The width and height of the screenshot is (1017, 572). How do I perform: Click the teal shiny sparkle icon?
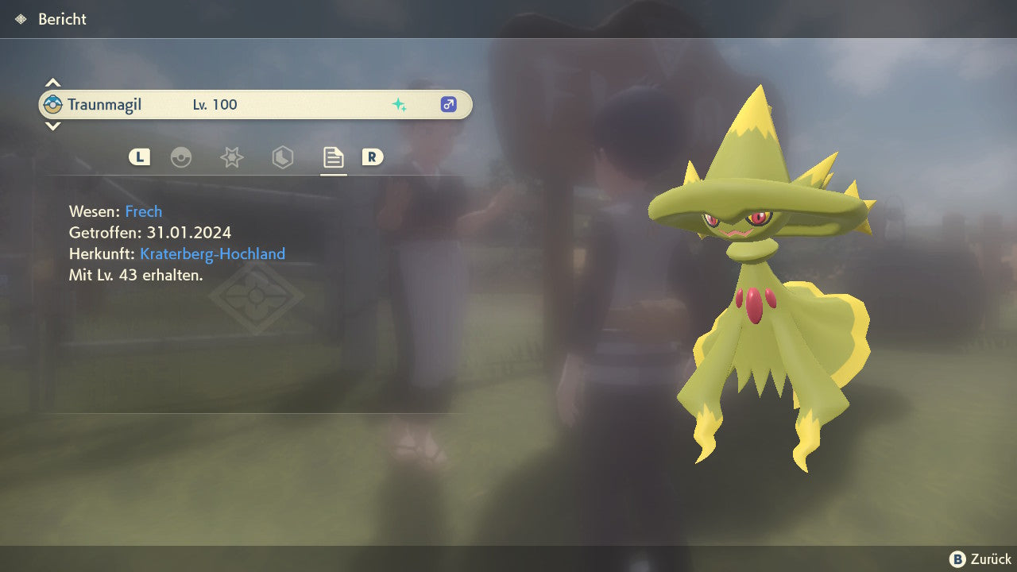[399, 105]
